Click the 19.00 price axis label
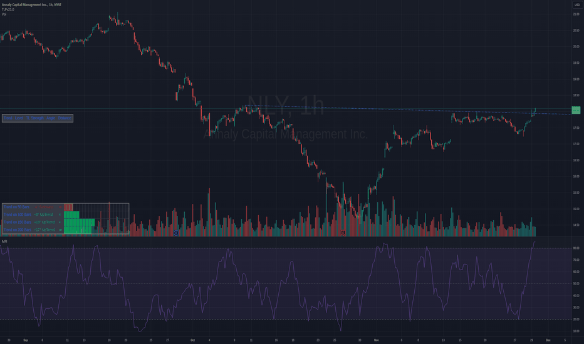The height and width of the screenshot is (344, 584). click(x=576, y=79)
